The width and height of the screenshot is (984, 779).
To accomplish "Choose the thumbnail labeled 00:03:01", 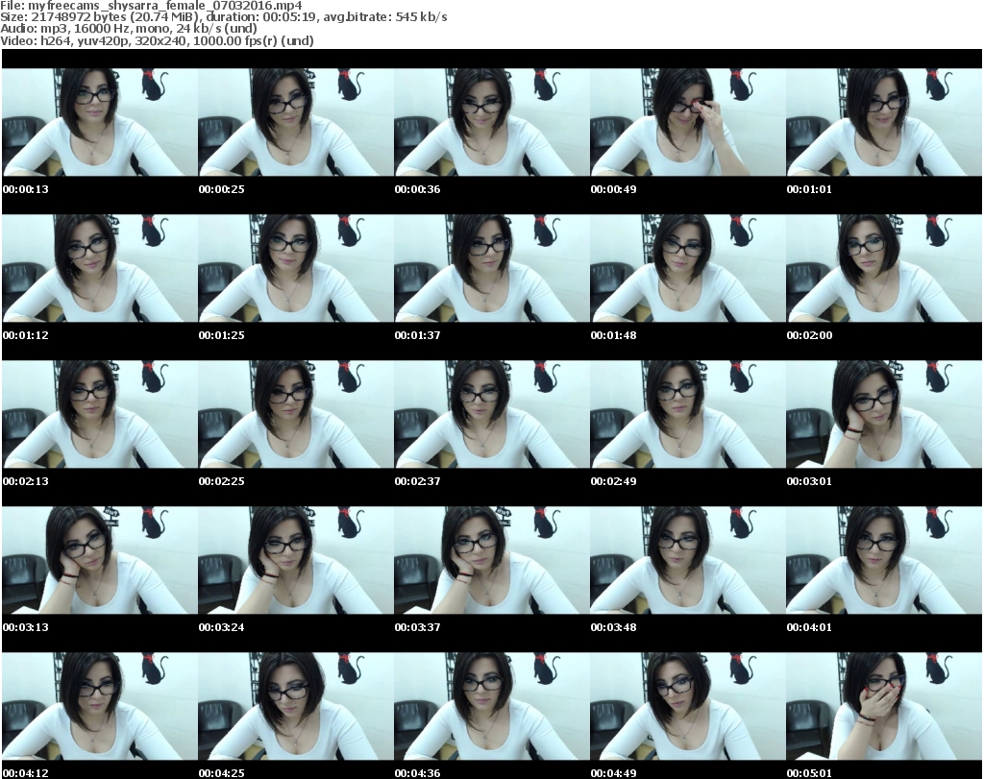I will 884,415.
